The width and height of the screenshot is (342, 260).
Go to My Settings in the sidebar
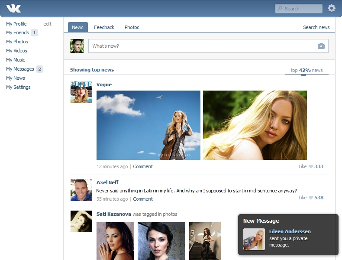18,87
